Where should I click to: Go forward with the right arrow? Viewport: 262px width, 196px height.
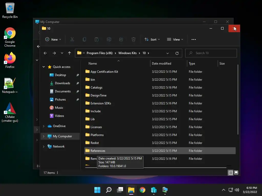click(x=54, y=53)
